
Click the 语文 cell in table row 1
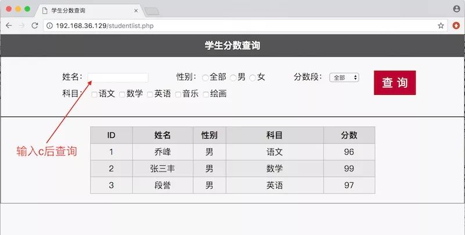[x=274, y=152]
